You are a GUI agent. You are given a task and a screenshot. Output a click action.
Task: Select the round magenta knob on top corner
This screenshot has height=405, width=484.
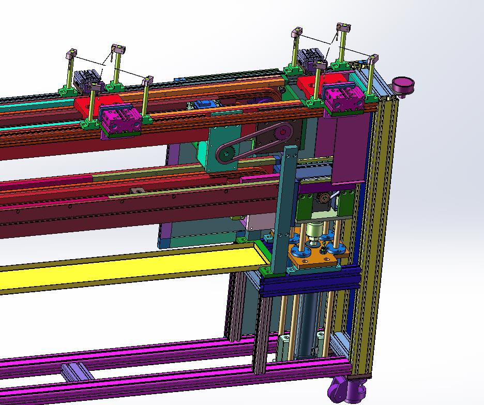point(403,86)
